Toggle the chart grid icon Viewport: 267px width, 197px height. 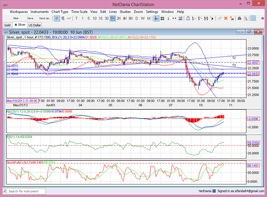click(x=163, y=18)
